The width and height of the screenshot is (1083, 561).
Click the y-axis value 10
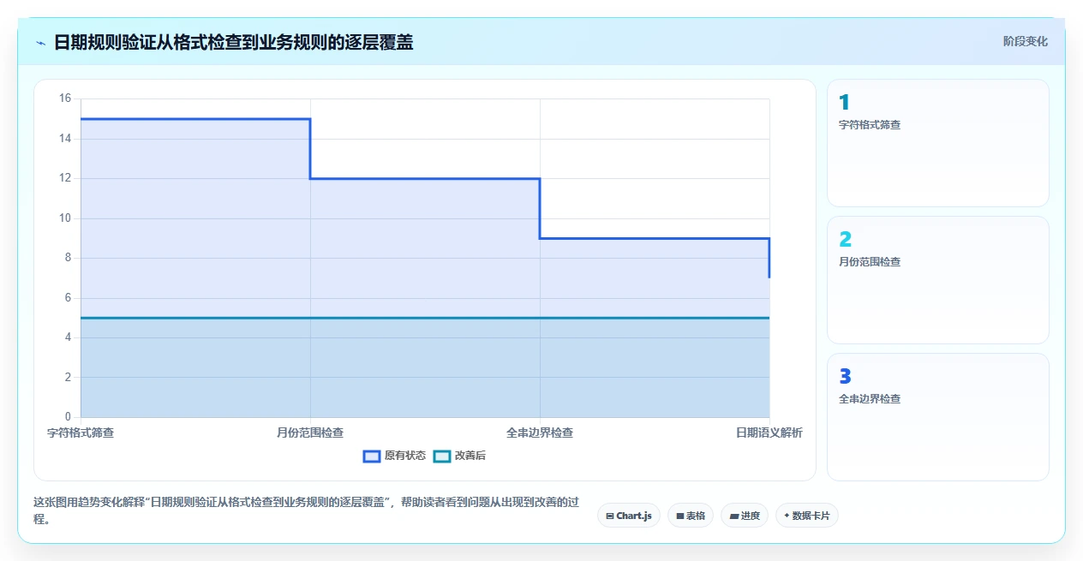65,218
